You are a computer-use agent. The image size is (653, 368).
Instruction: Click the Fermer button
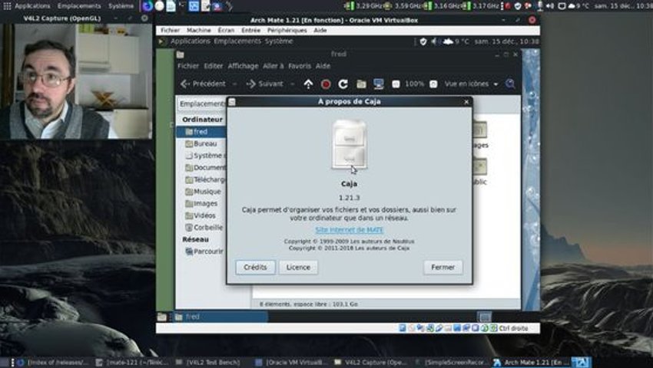(x=443, y=268)
